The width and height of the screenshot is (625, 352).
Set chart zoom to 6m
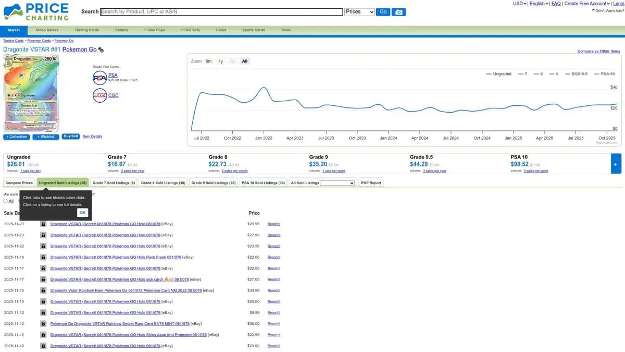208,61
